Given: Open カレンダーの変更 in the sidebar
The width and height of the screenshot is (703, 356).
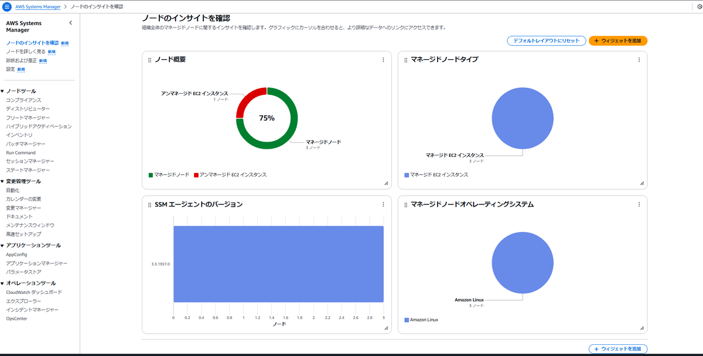Looking at the screenshot, I should (x=23, y=199).
